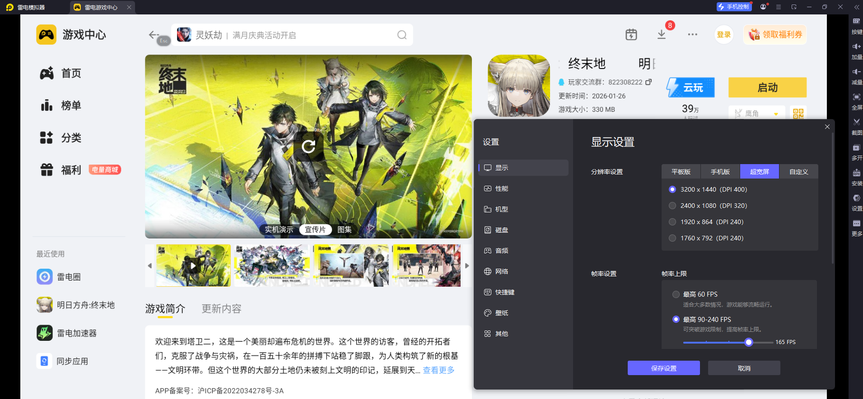Open 雷电加速器 from recently used
863x399 pixels.
pyautogui.click(x=67, y=333)
